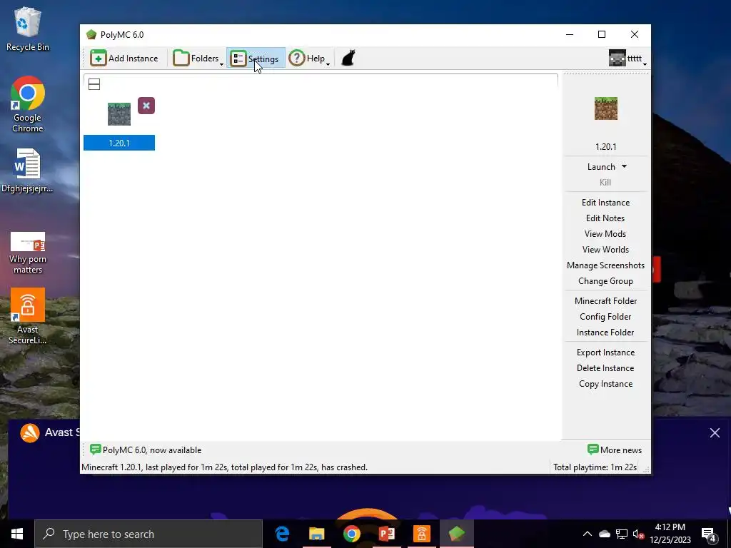Expand the Launch dropdown arrow
The height and width of the screenshot is (548, 731).
tap(624, 166)
